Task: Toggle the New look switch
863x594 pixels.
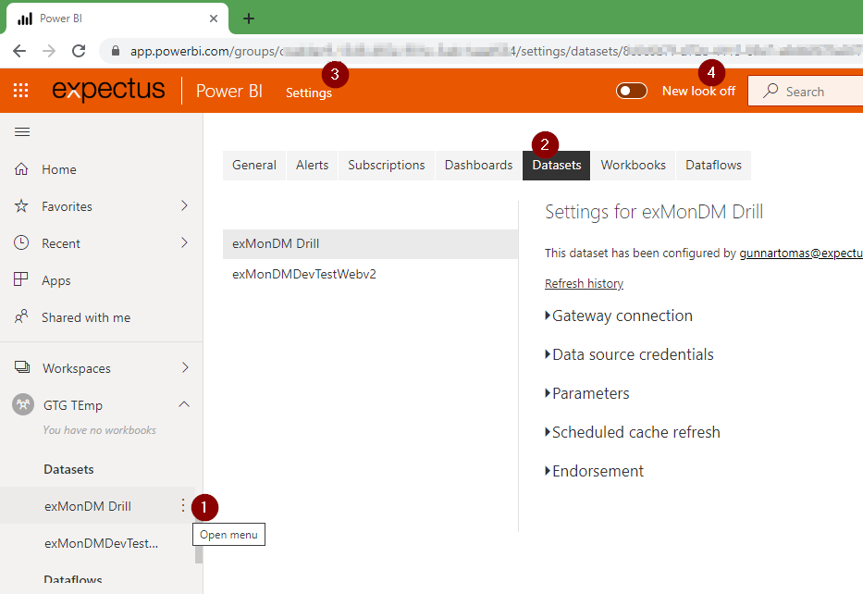Action: click(631, 91)
